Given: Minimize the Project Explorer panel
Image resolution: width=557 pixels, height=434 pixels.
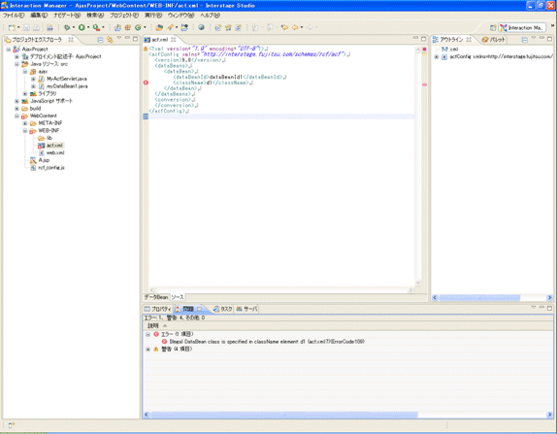Looking at the screenshot, I should 127,38.
